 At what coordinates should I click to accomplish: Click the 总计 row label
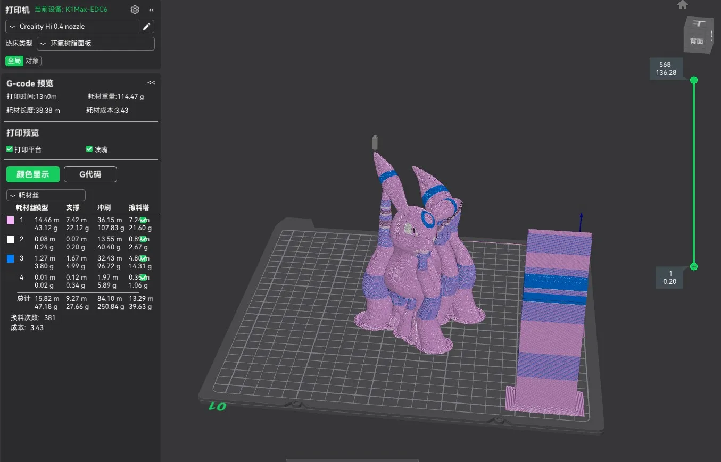[x=23, y=299]
